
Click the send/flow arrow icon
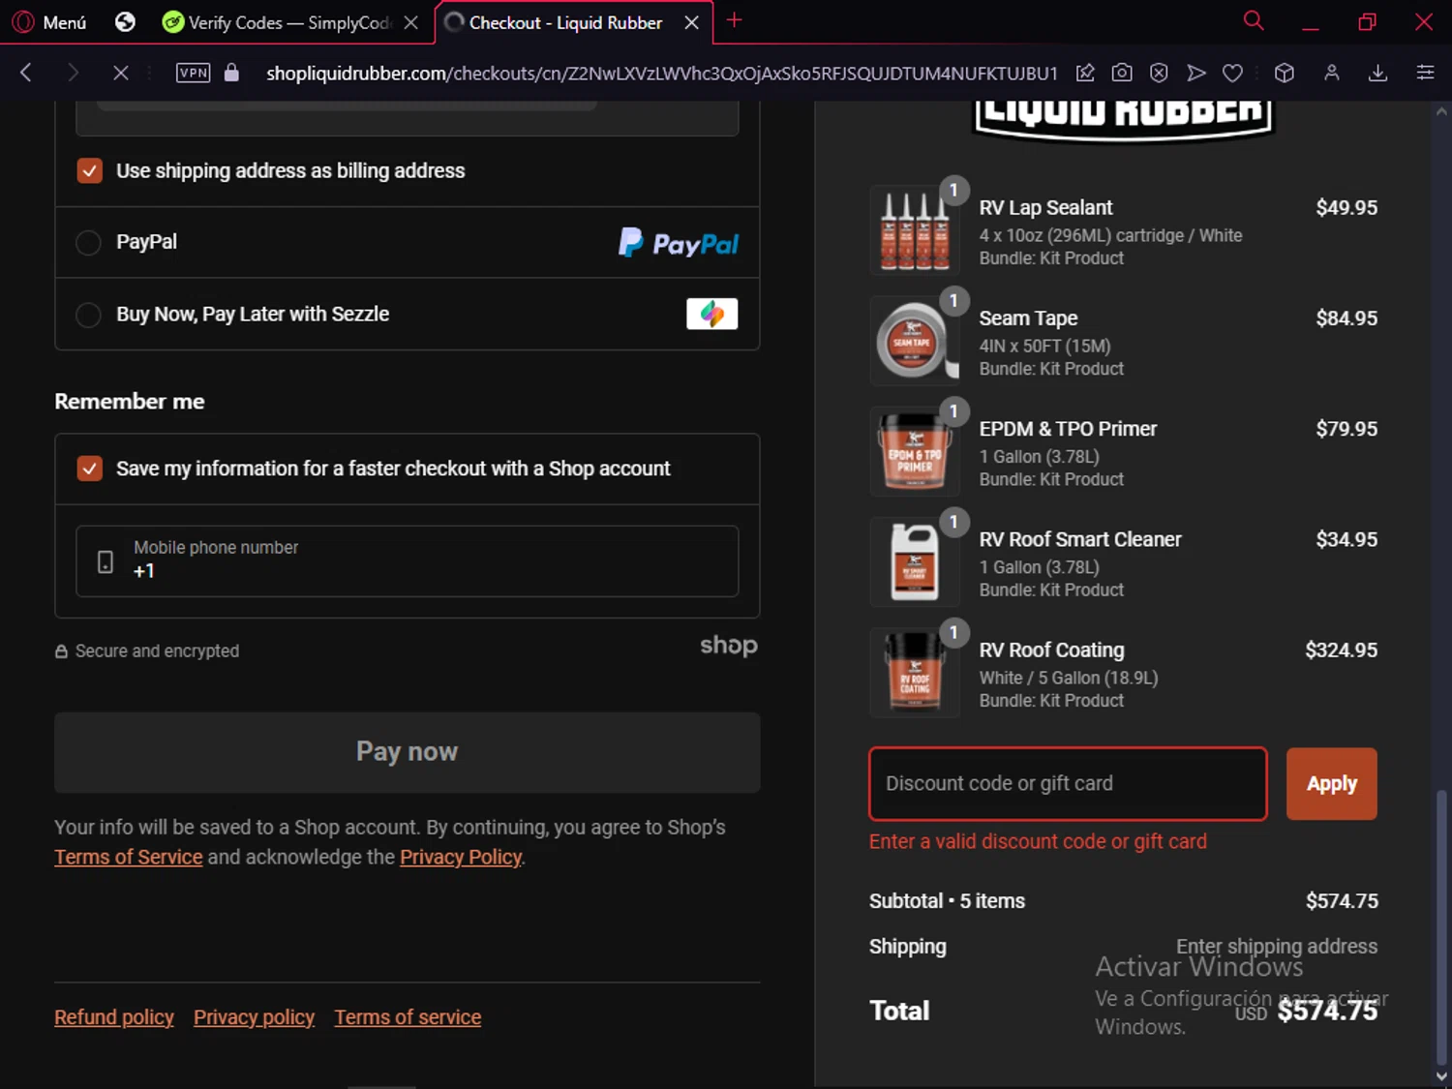coord(1195,73)
